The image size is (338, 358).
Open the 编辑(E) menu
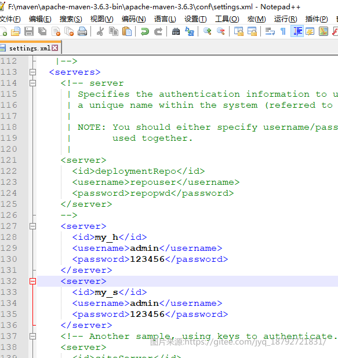[40, 19]
